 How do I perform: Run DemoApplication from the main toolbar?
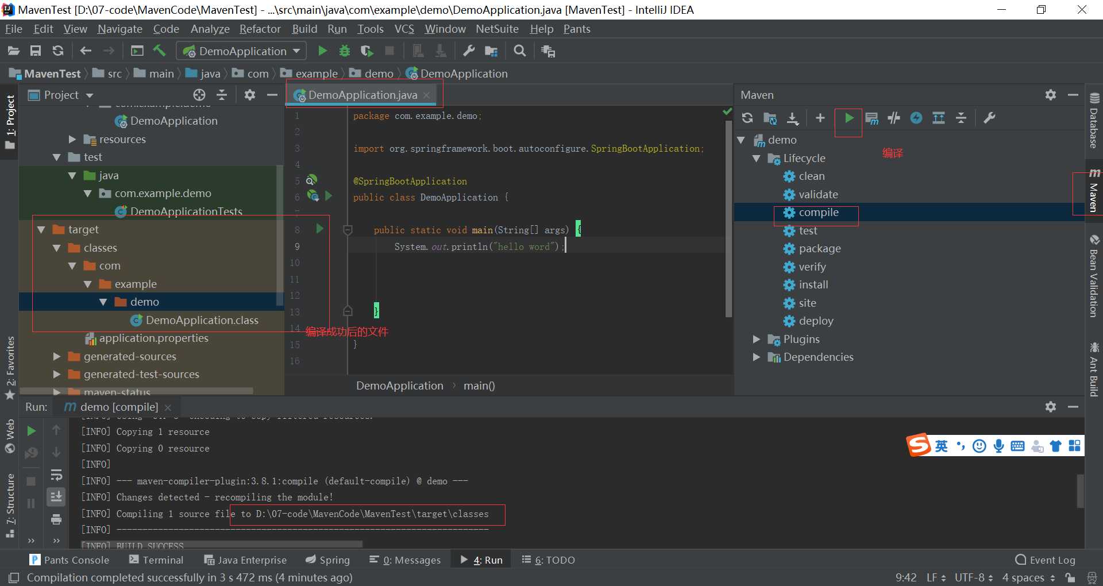click(322, 51)
